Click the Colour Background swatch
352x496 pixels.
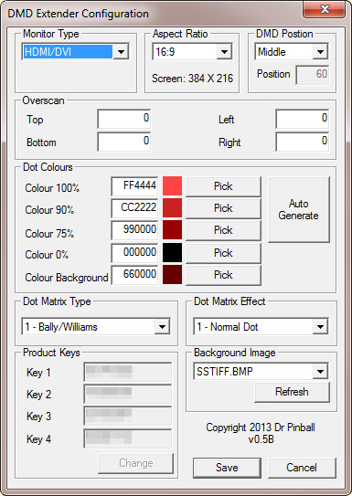click(x=173, y=275)
